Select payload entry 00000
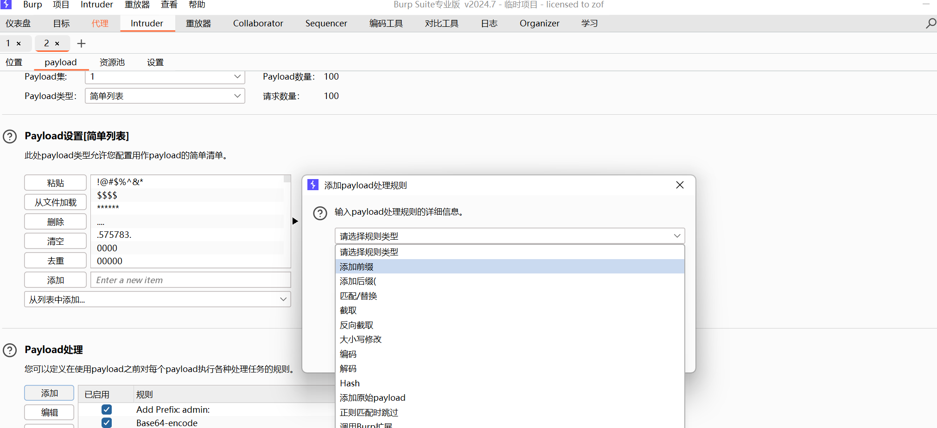This screenshot has width=937, height=428. [x=187, y=261]
